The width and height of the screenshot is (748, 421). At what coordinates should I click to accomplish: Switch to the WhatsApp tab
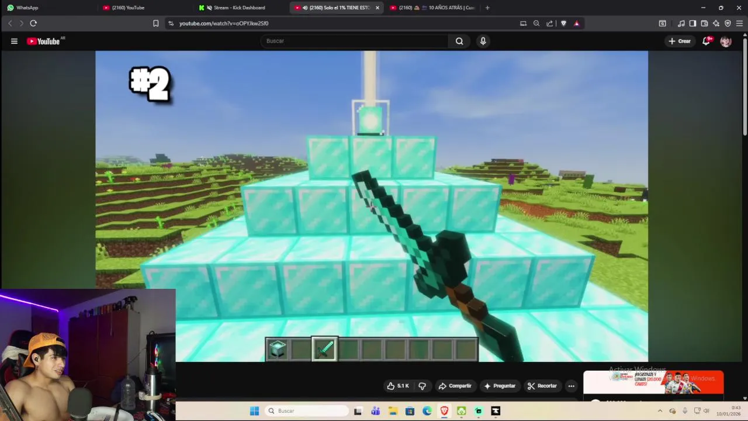coord(49,8)
